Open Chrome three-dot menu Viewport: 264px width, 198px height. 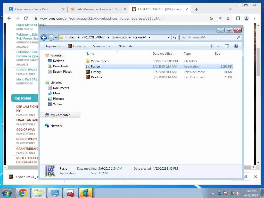(x=255, y=18)
